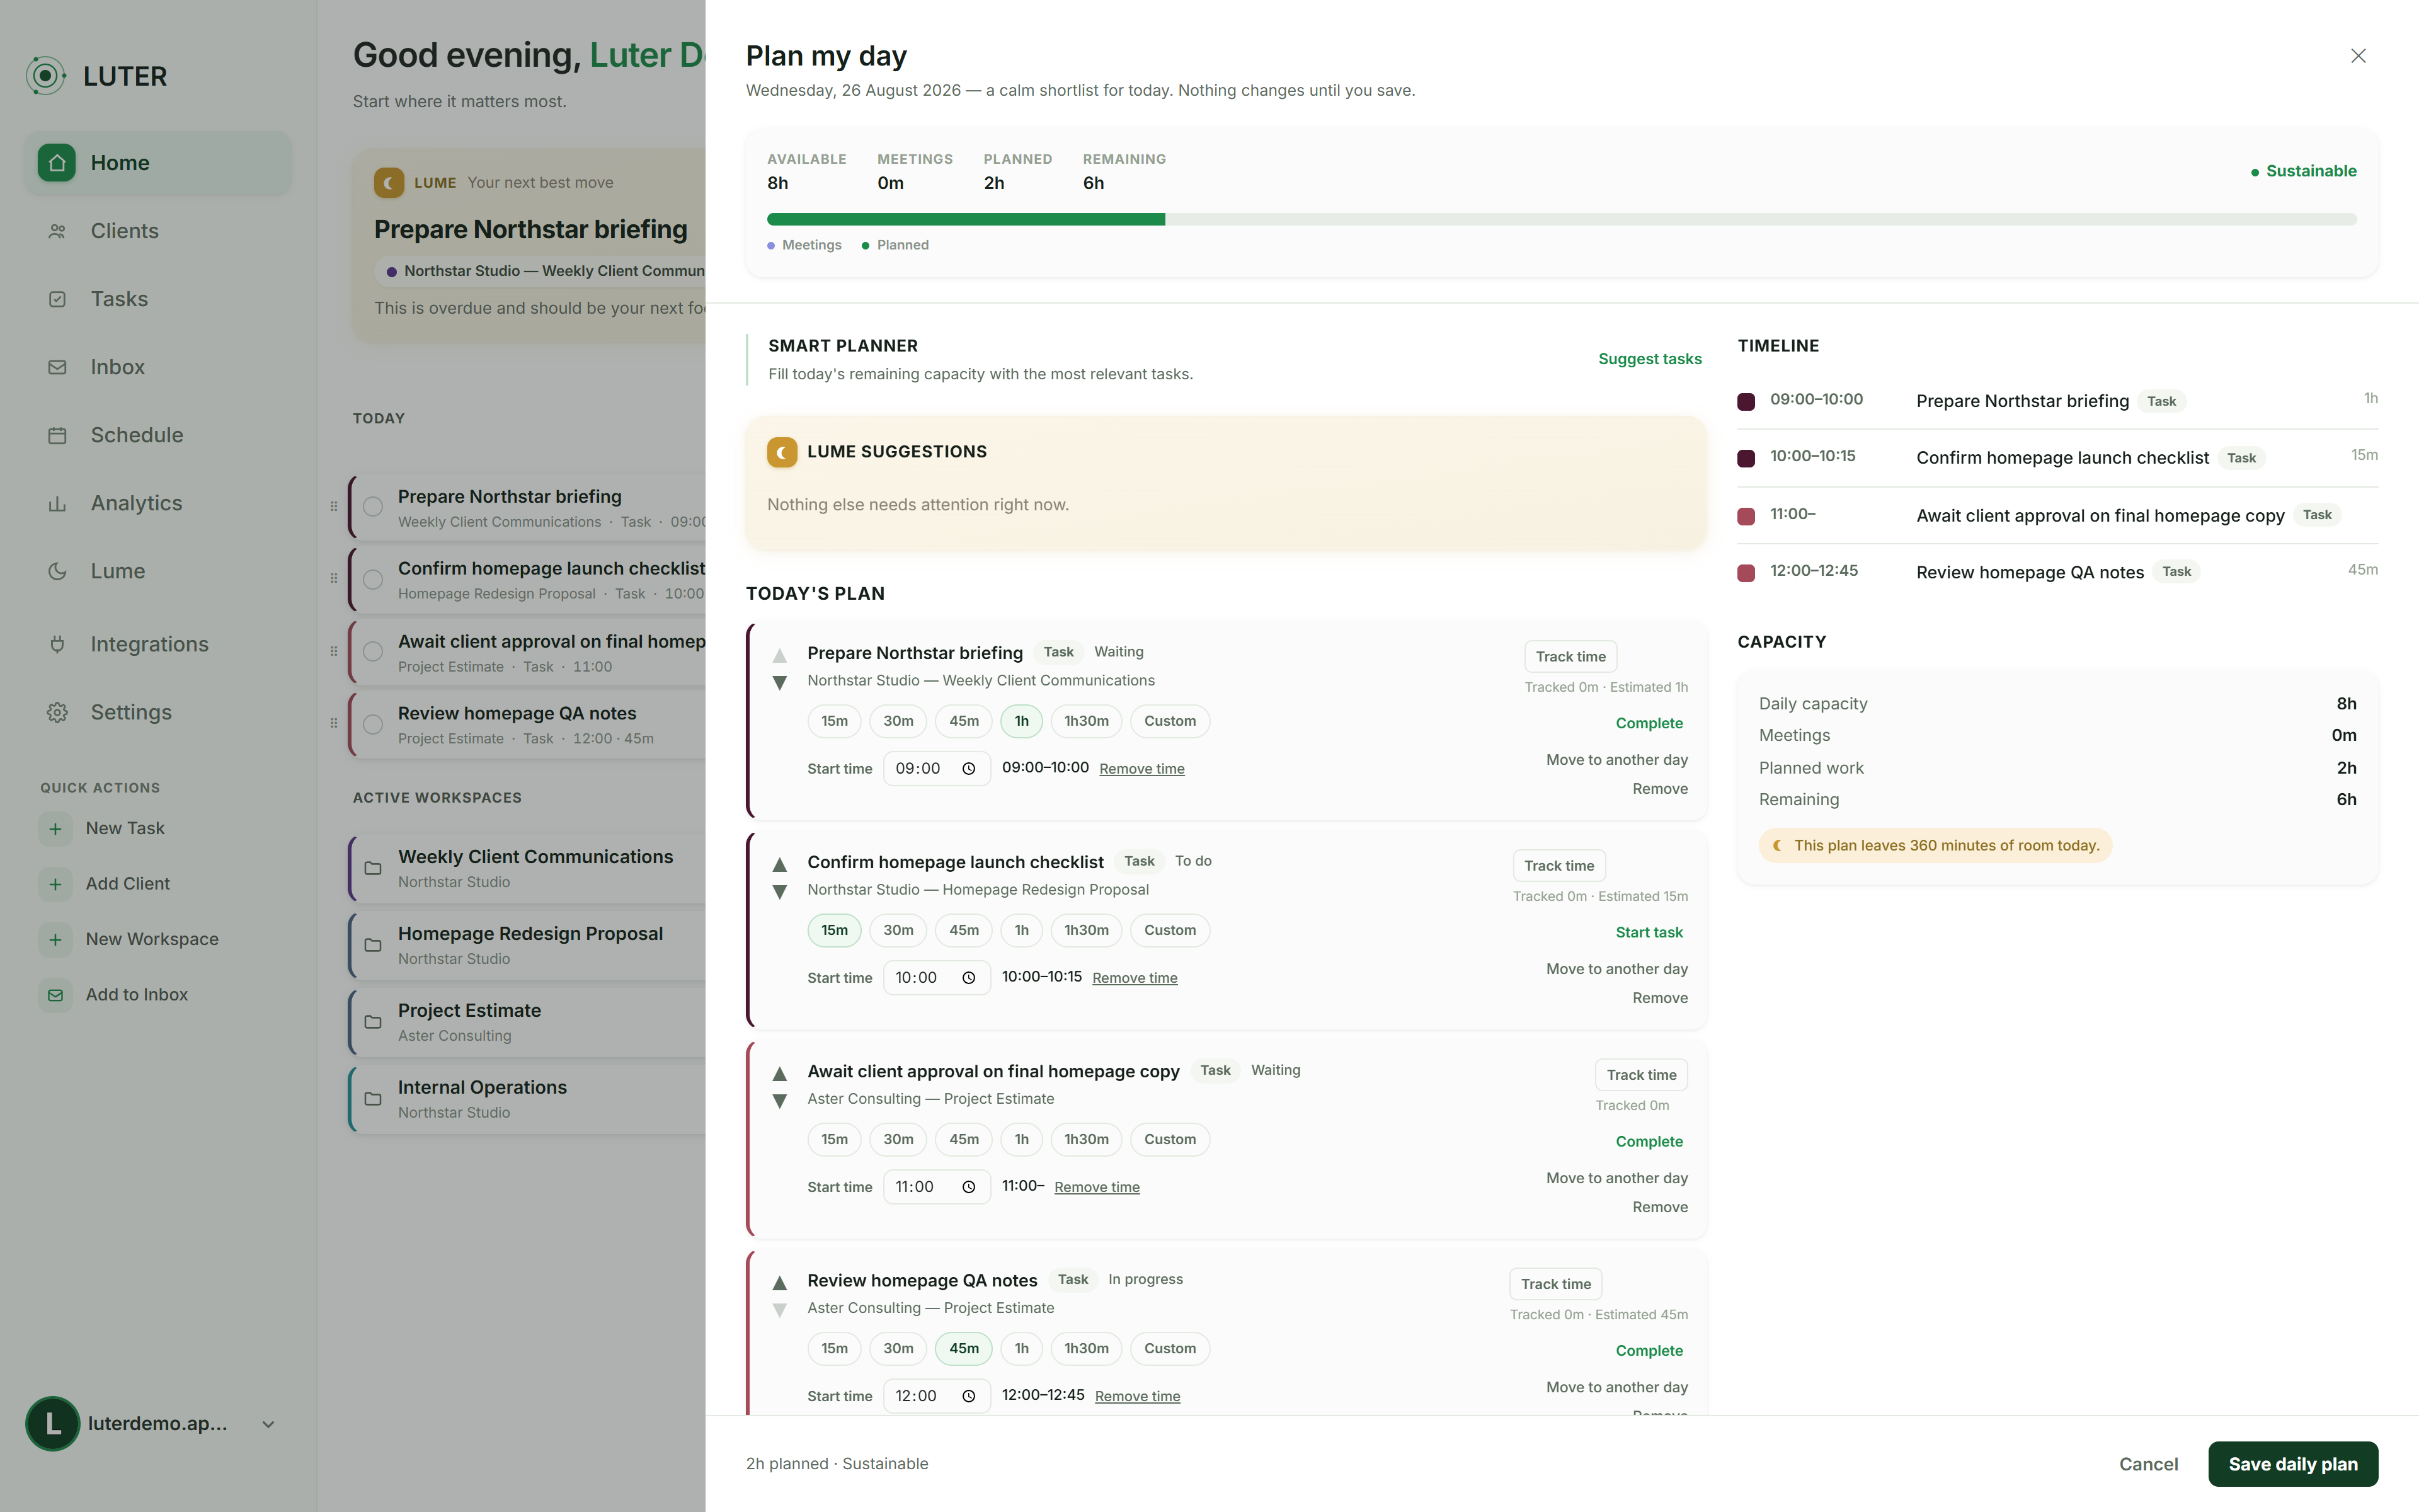
Task: Close the Plan my day panel
Action: click(x=2358, y=56)
